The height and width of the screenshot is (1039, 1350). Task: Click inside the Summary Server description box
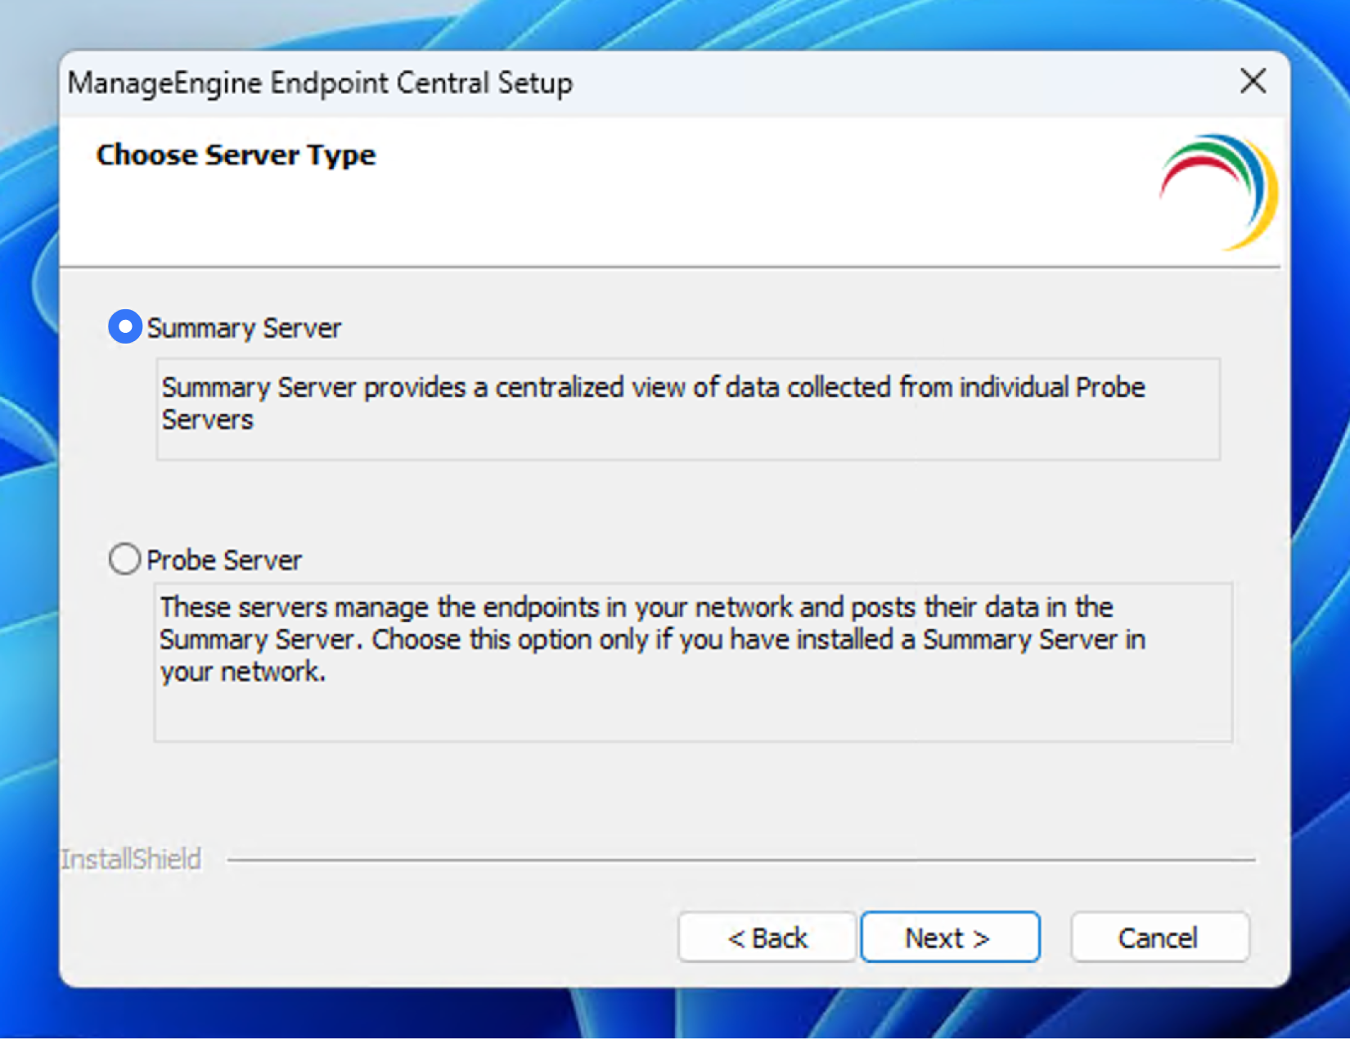click(688, 408)
